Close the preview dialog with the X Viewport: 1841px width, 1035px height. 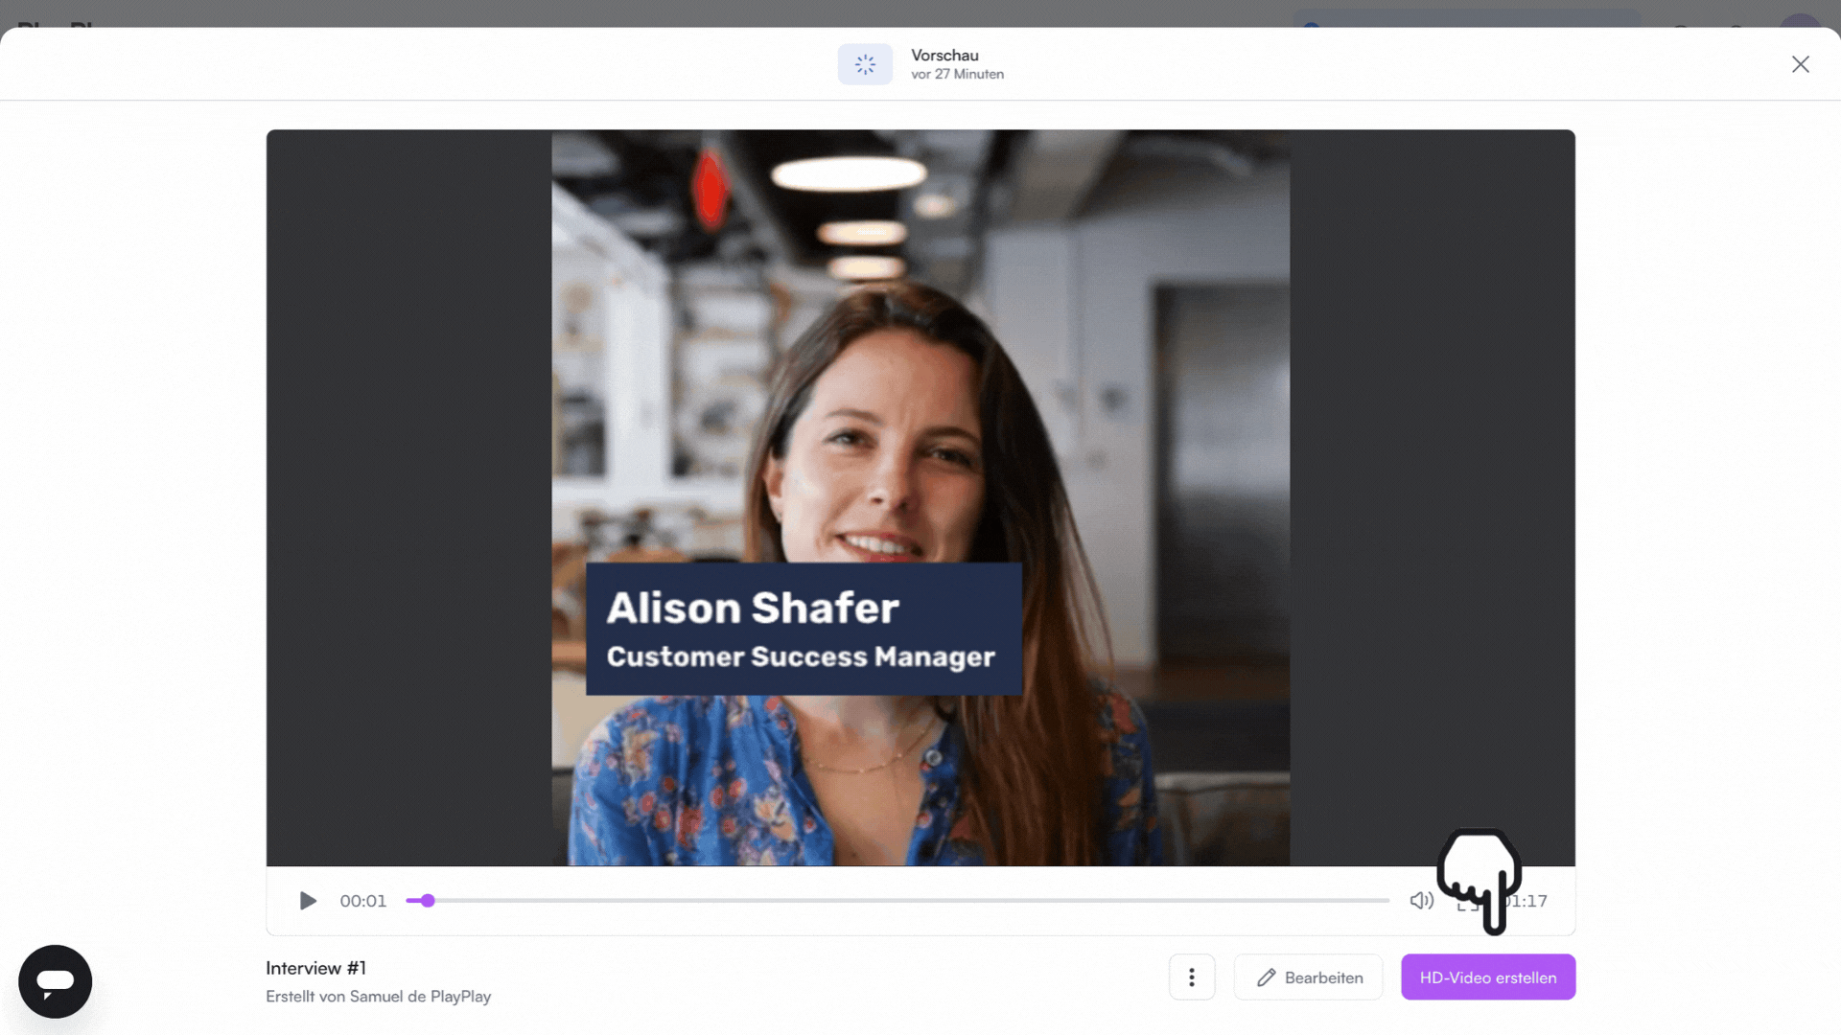coord(1801,64)
